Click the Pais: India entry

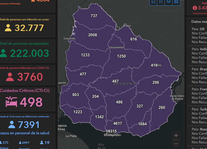199,49
